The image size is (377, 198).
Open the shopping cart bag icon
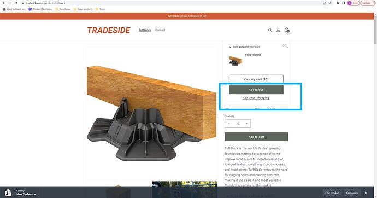point(287,30)
